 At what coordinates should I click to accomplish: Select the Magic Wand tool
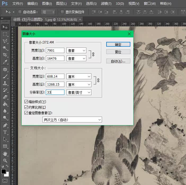pos(5,48)
